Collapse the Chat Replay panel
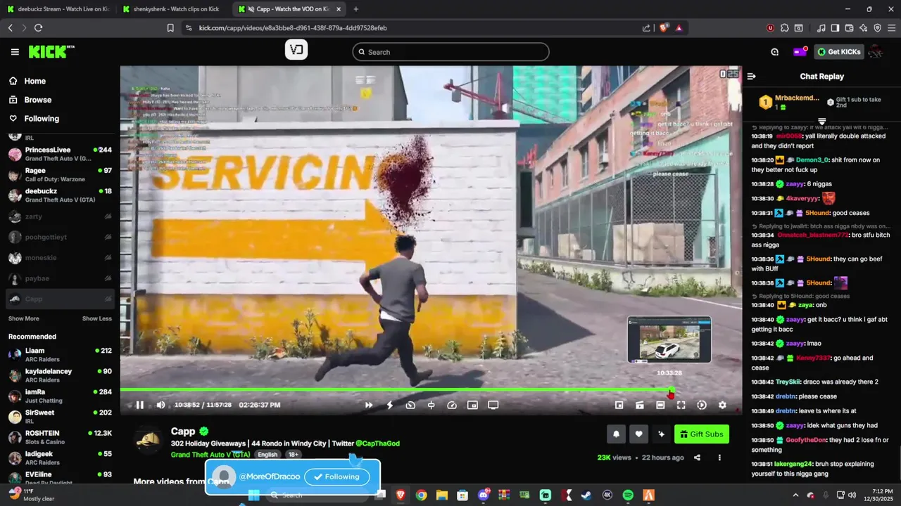The height and width of the screenshot is (506, 901). (x=752, y=76)
